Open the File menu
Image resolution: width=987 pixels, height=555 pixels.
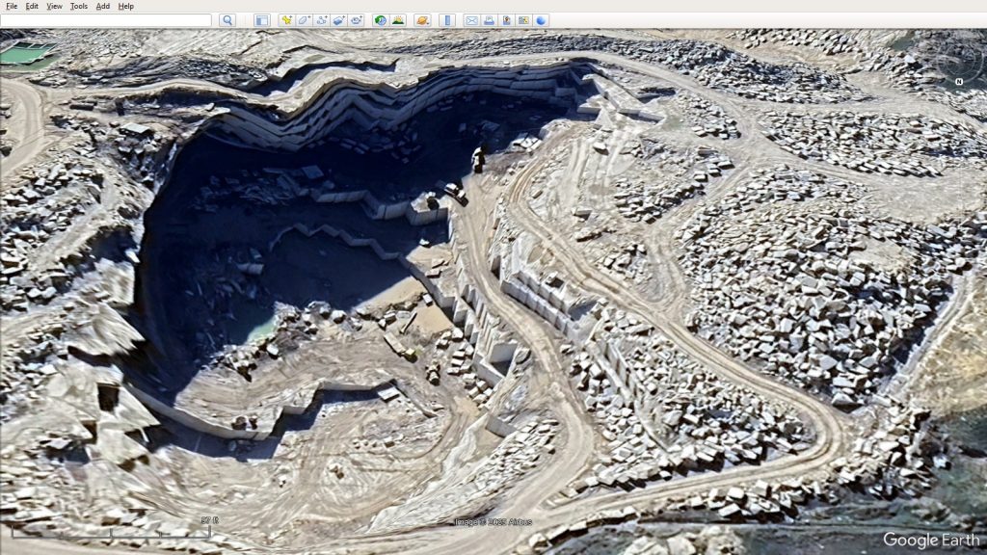pyautogui.click(x=12, y=6)
